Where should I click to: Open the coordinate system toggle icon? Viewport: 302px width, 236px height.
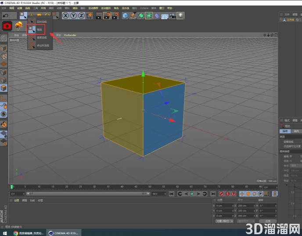click(90, 16)
